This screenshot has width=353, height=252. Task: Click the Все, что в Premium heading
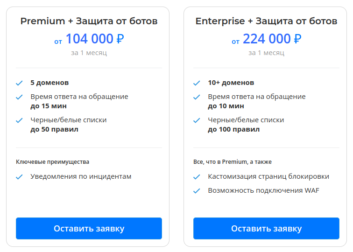pyautogui.click(x=233, y=162)
